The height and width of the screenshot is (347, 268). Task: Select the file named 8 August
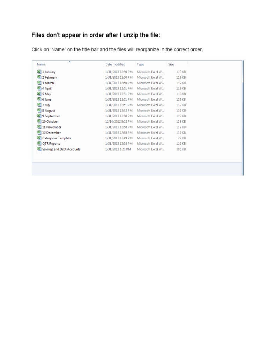(49, 111)
